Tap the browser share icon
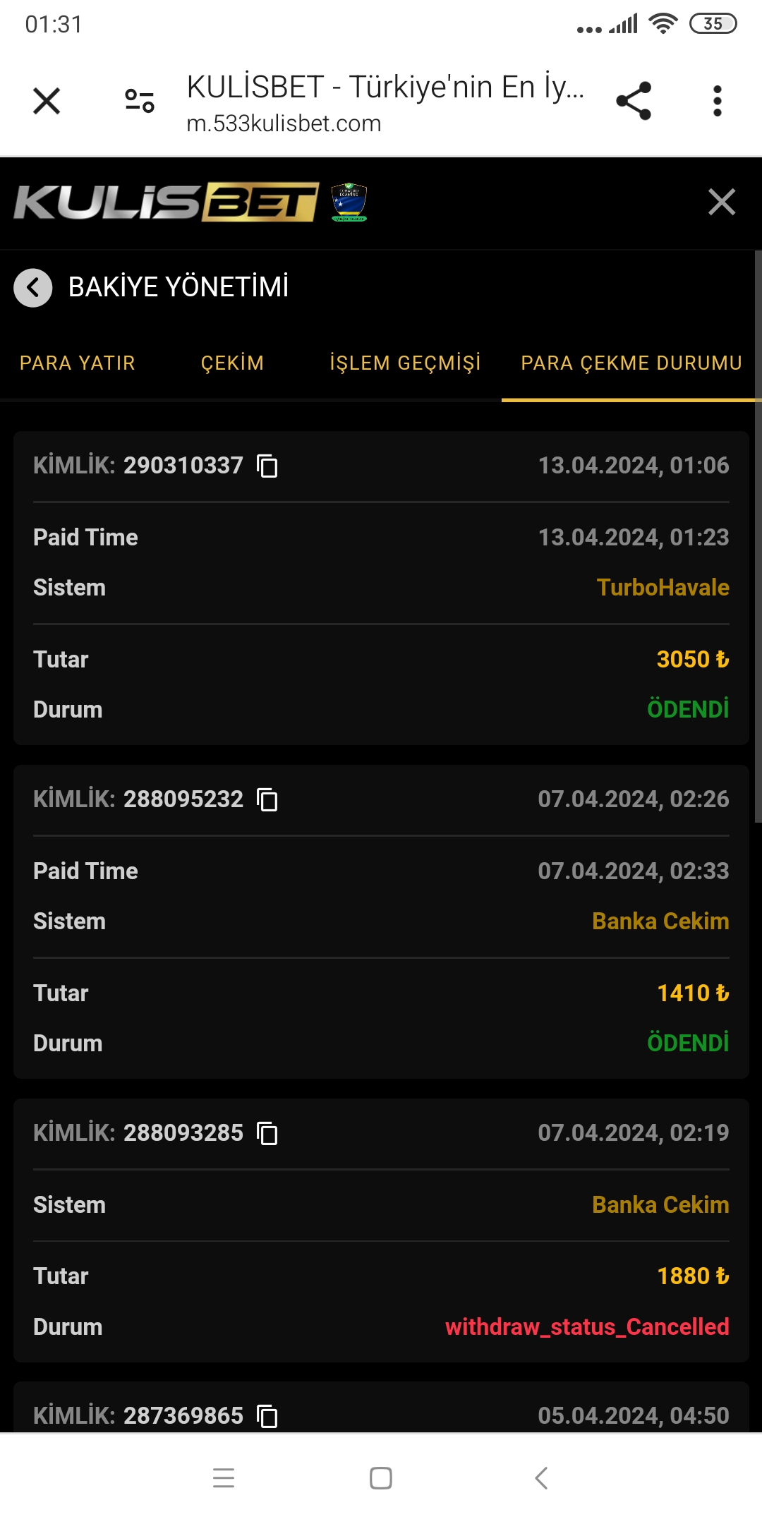 click(633, 101)
